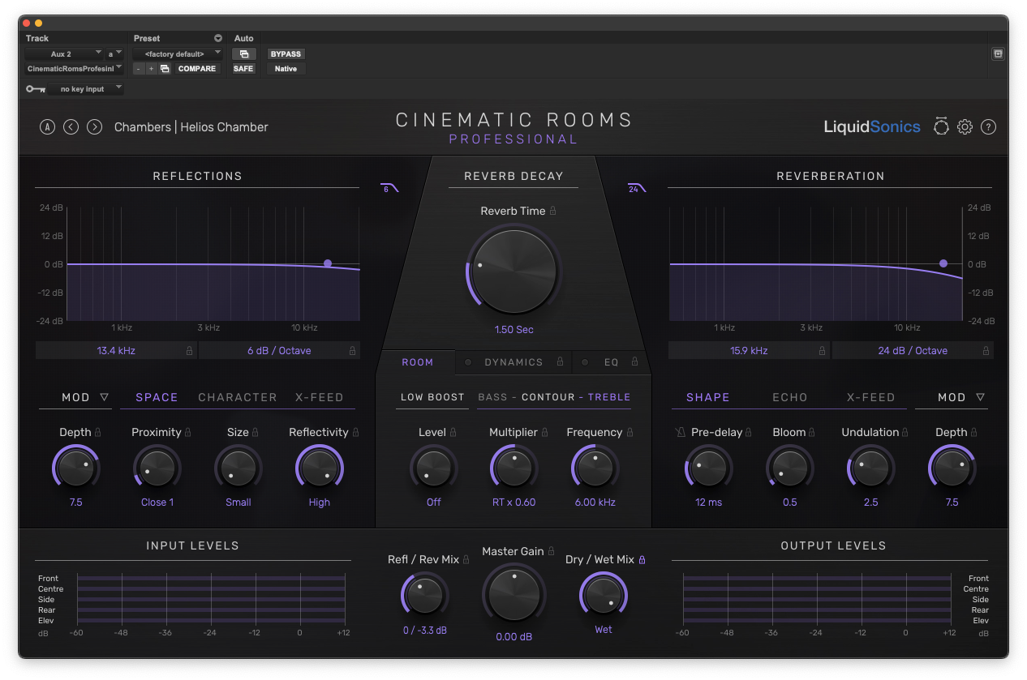Open no key input dropdown
1027x680 pixels.
[x=86, y=89]
